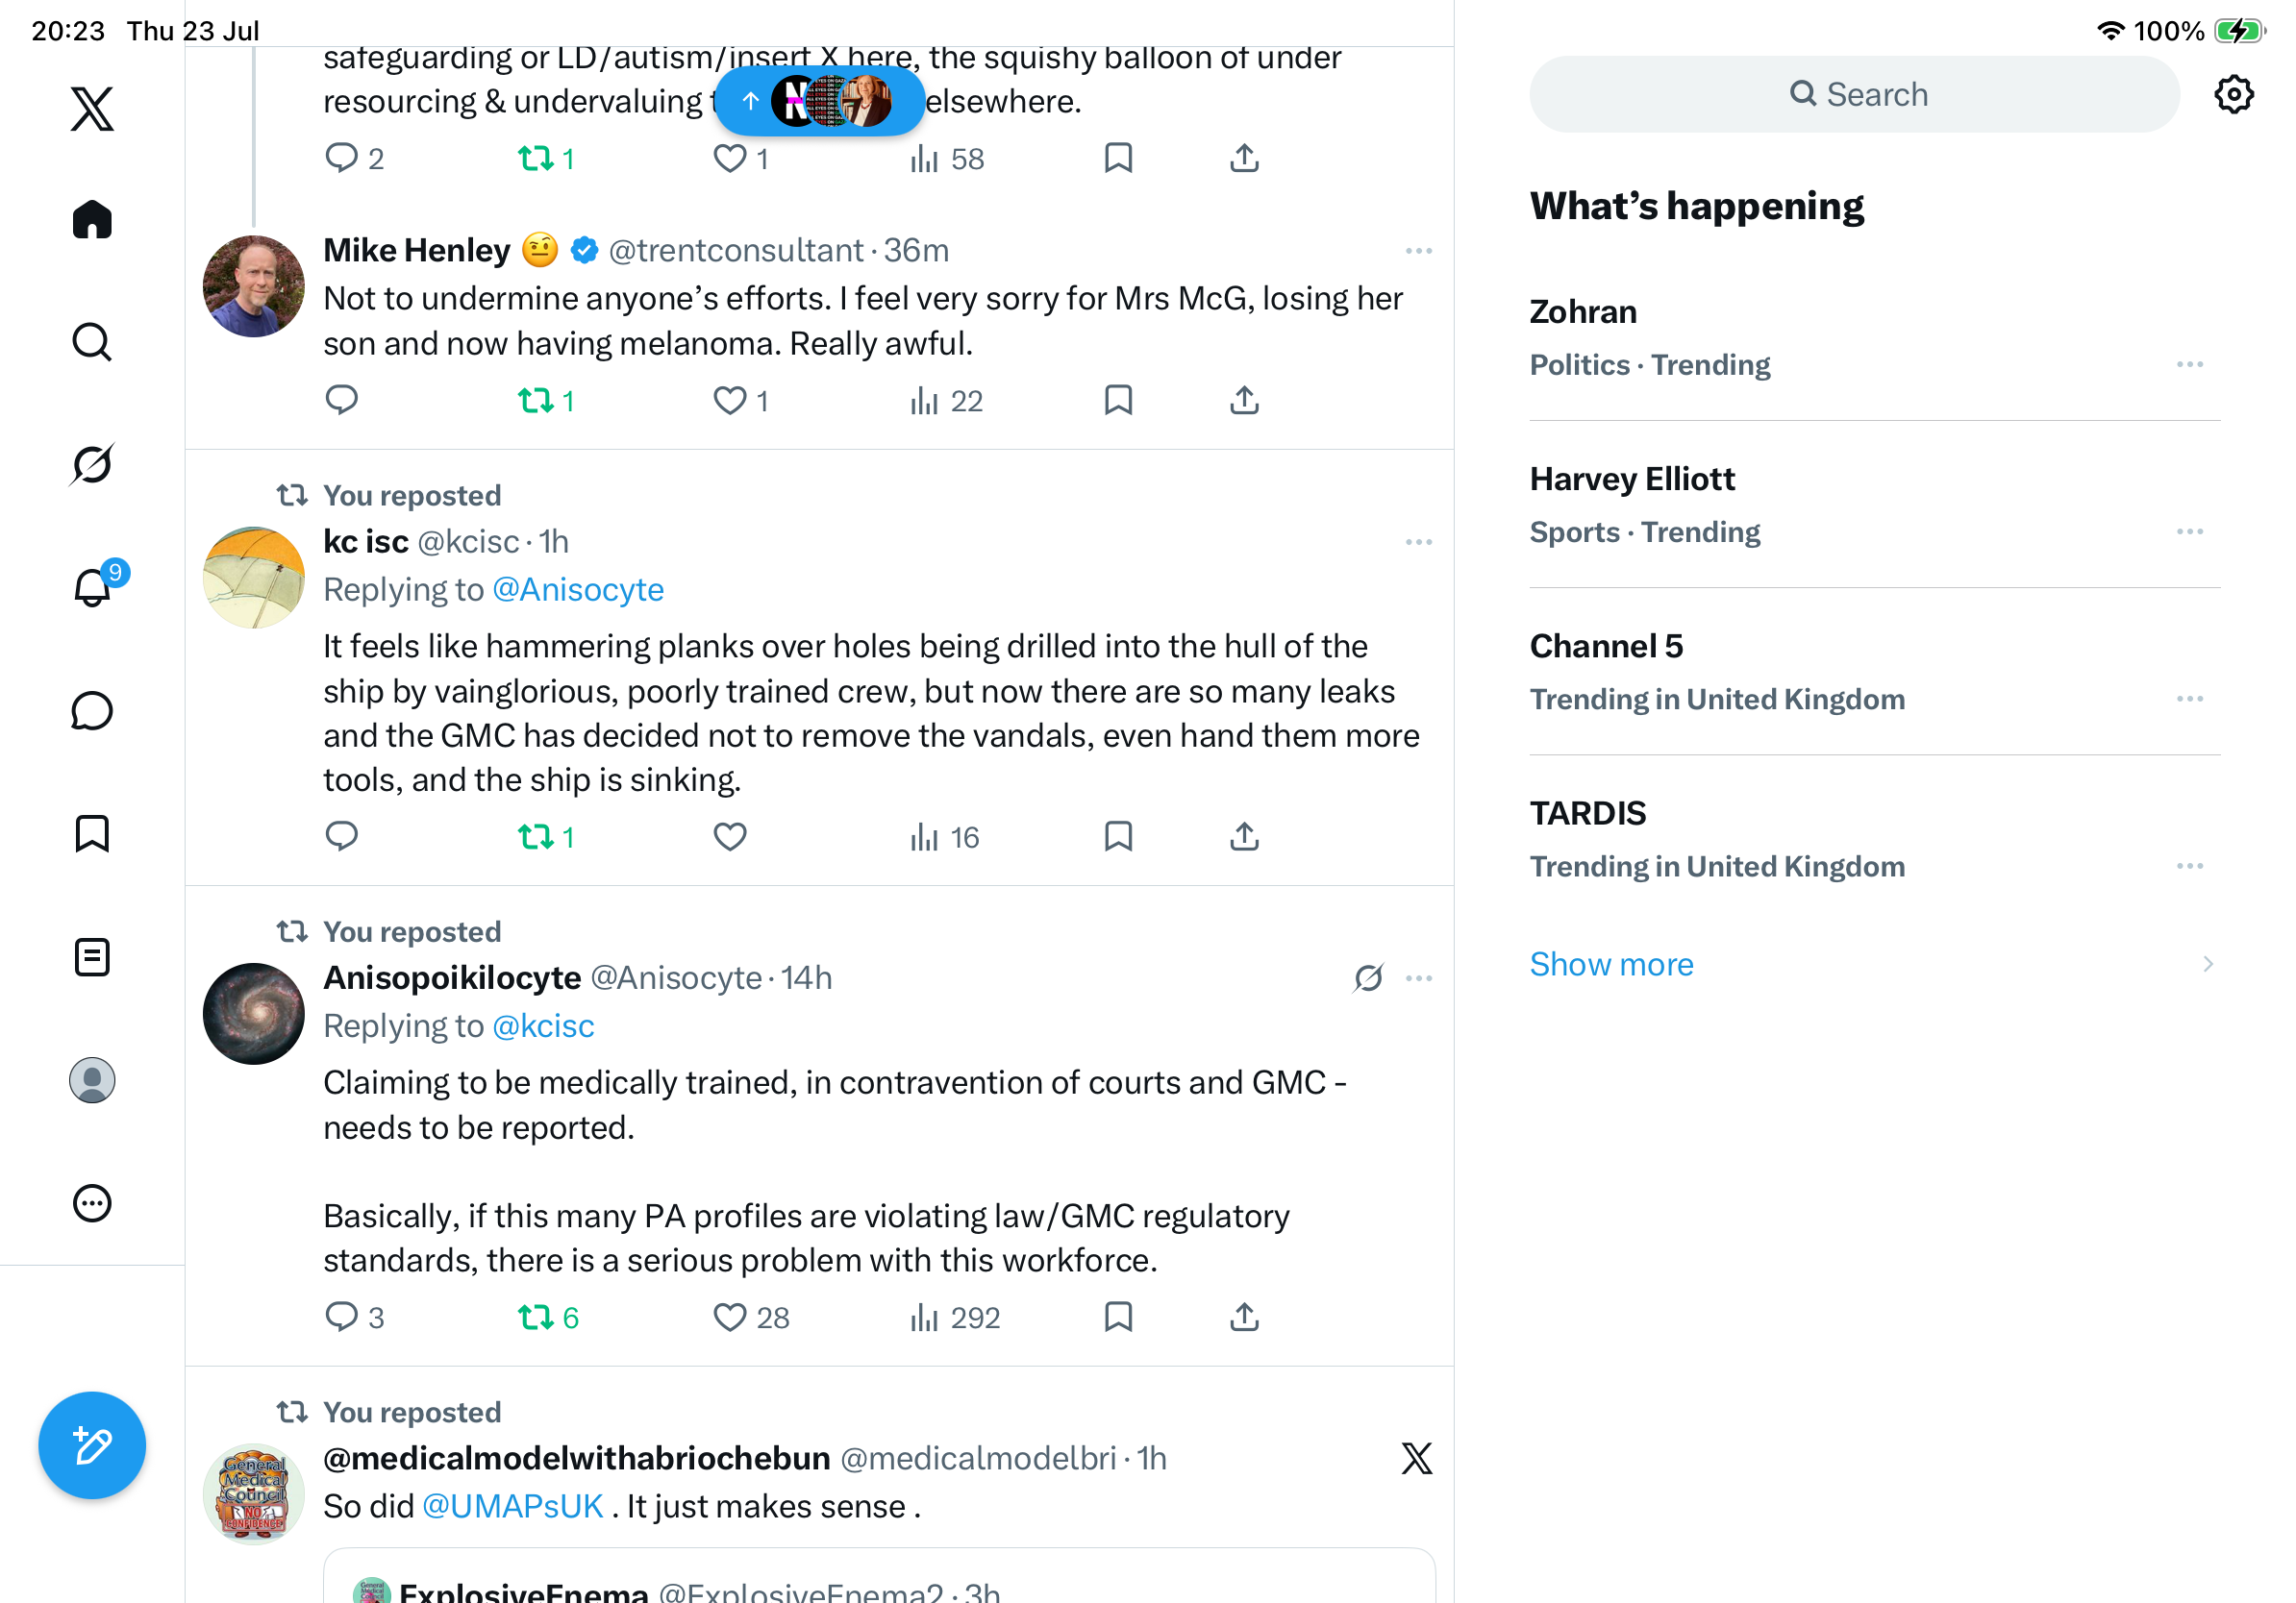
Task: Open more options for Channel 5 trend
Action: [x=2189, y=699]
